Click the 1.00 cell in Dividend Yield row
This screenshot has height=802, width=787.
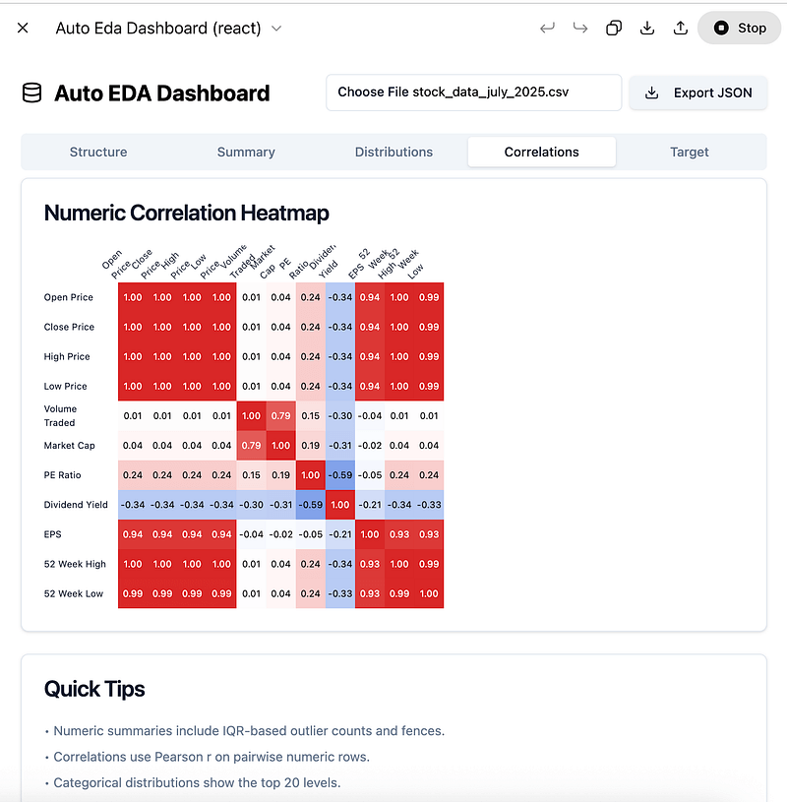pyautogui.click(x=340, y=505)
